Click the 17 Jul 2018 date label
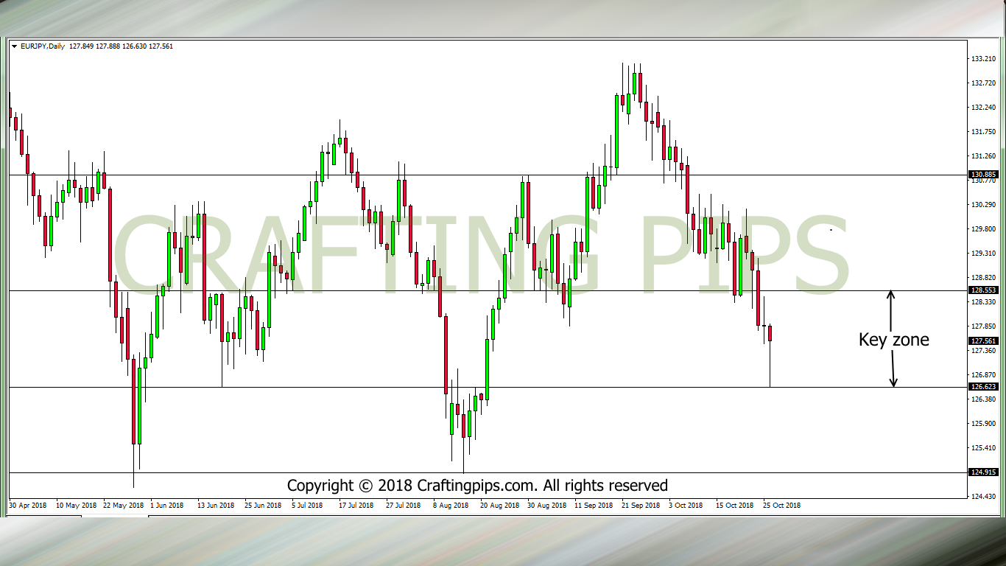 356,506
